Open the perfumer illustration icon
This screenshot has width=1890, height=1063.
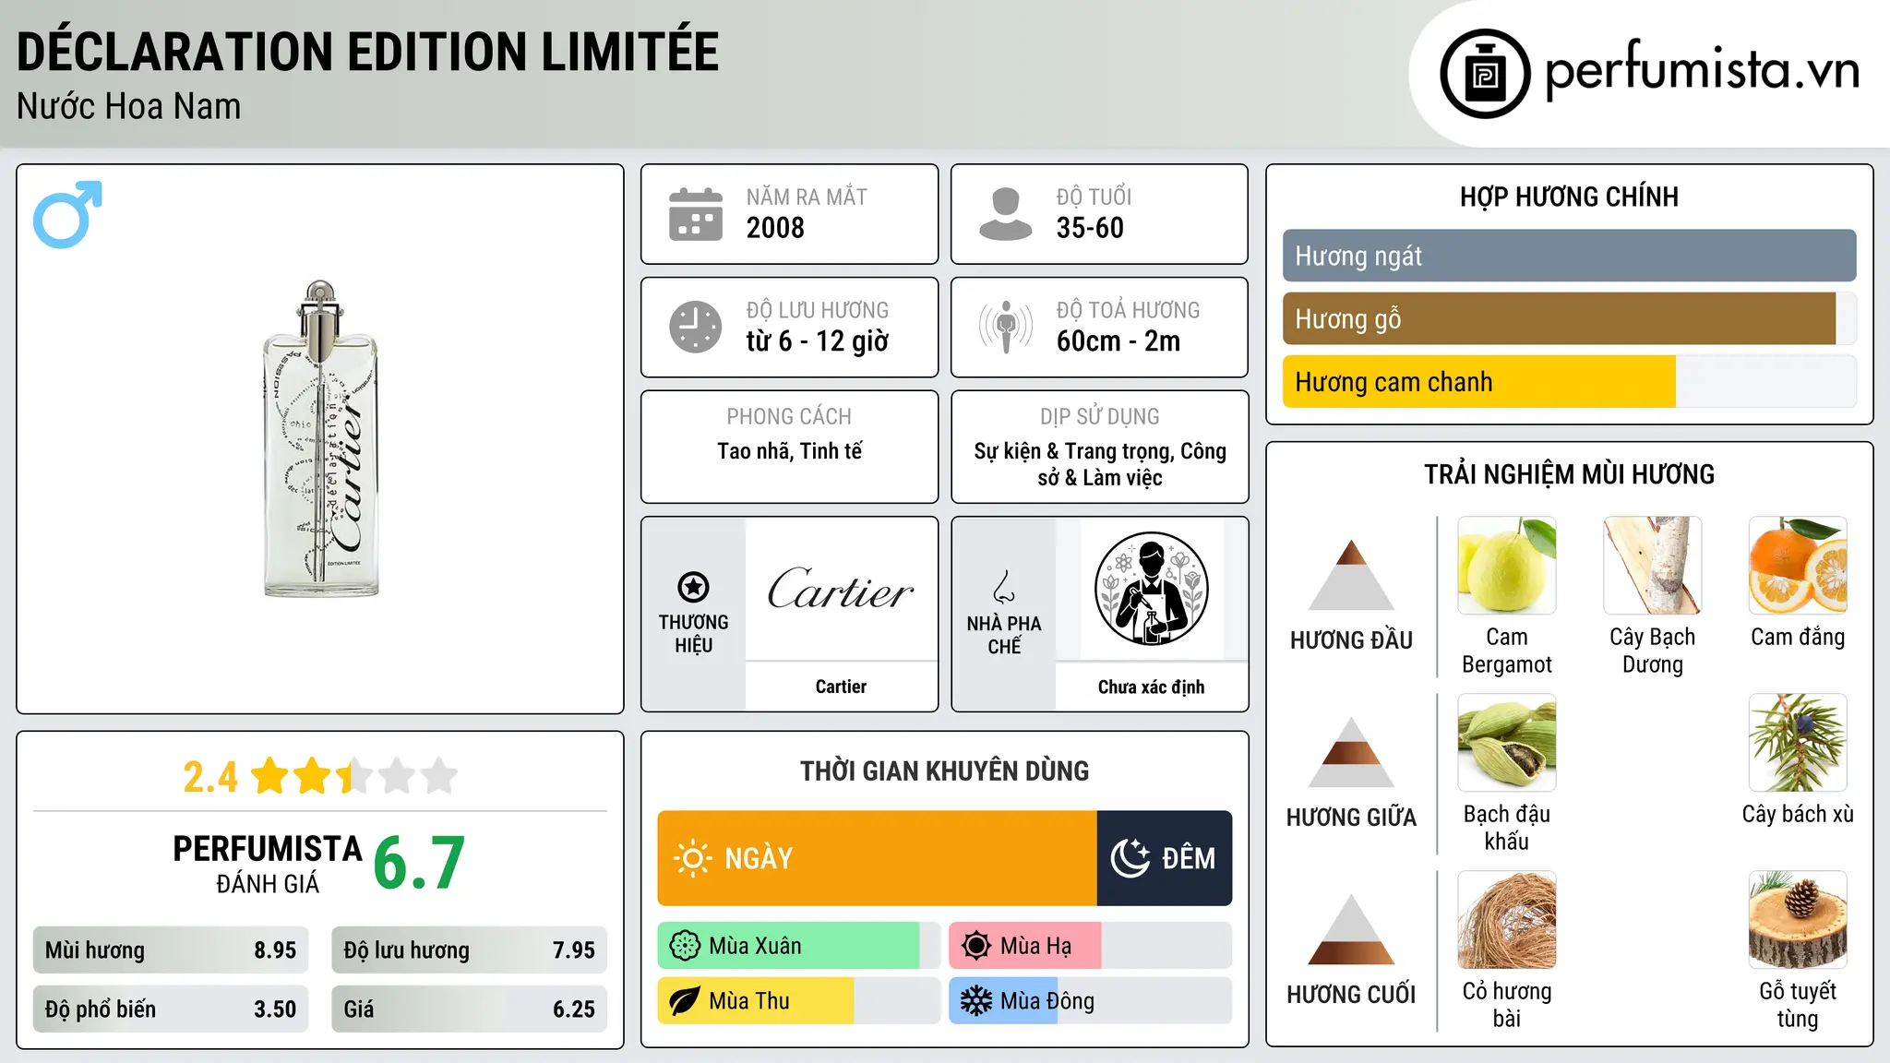click(1151, 589)
